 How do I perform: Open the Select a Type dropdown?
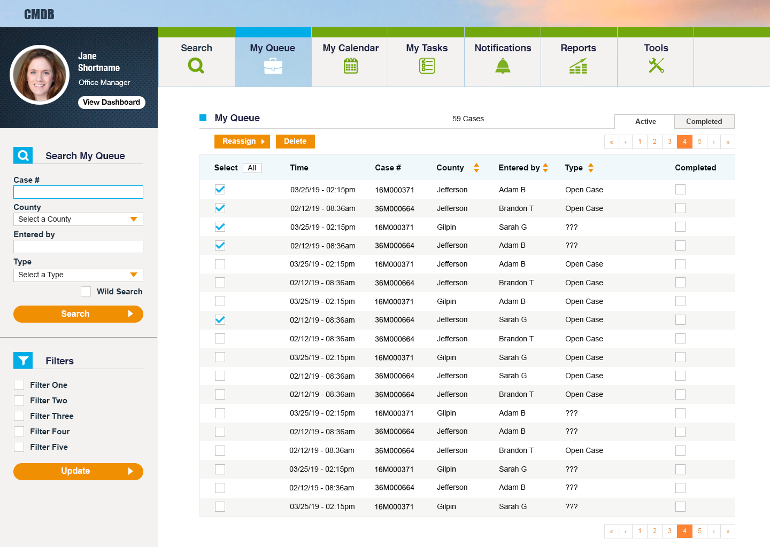pos(78,275)
